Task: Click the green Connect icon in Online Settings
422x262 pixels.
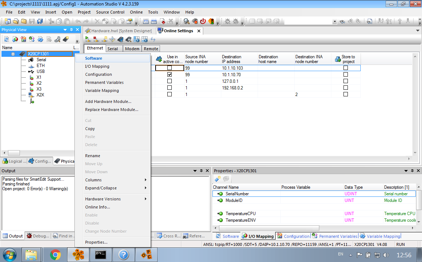Action: pos(88,40)
